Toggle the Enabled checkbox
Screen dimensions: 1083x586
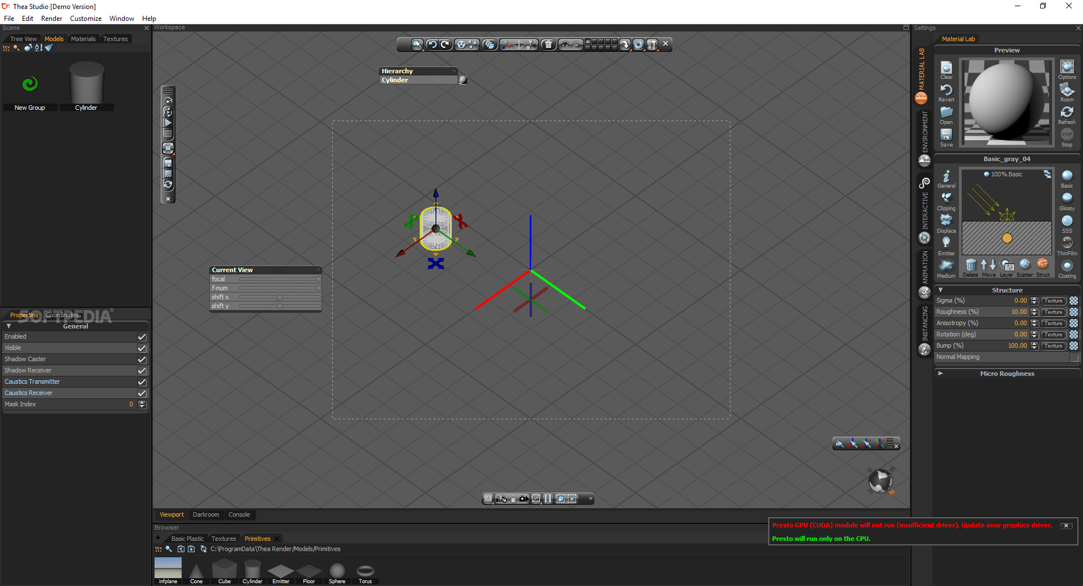click(x=142, y=337)
